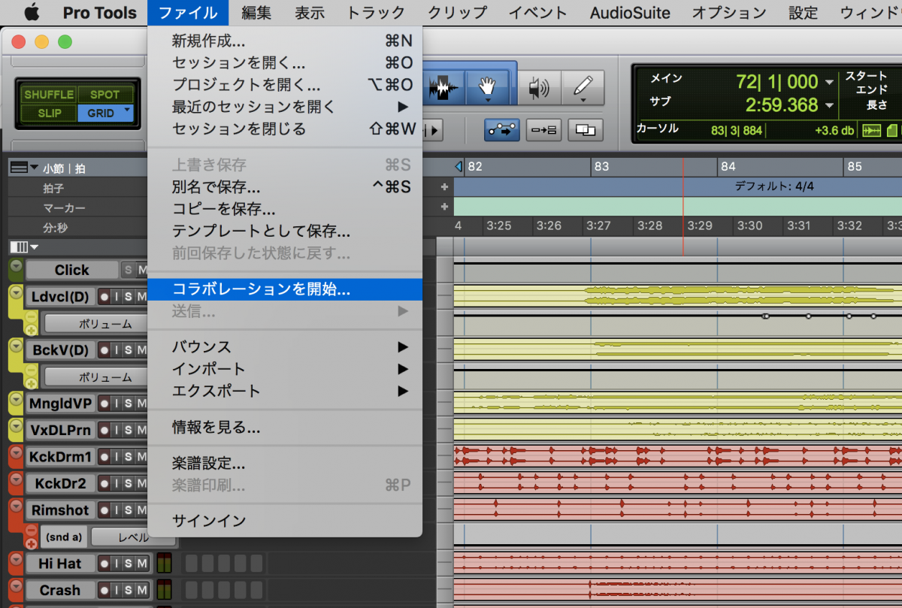Collapse the Ldvcl(D) track lanes
The image size is (902, 608).
(16, 292)
